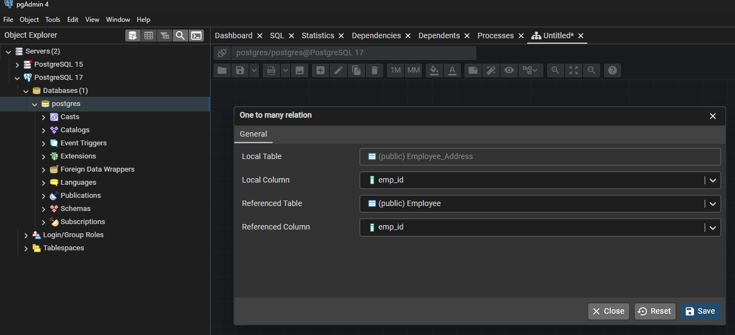Click the Add table plus icon
This screenshot has height=335, width=735.
pyautogui.click(x=320, y=70)
